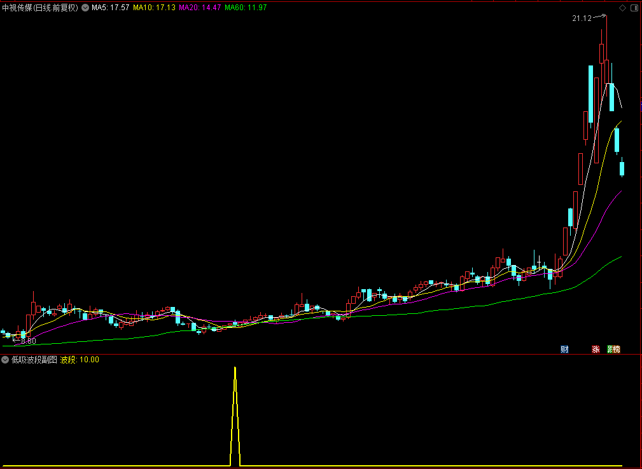
Task: Toggle the side panel icon at top right
Action: 634,8
